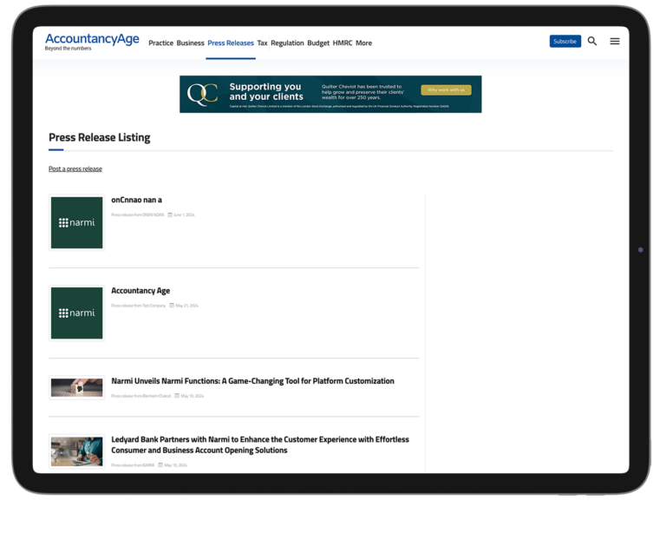Open the Business menu item
The image size is (666, 553).
pos(190,43)
